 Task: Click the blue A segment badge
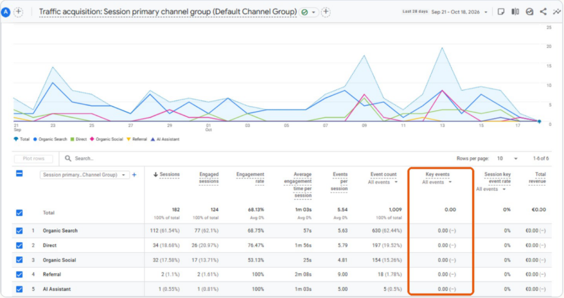click(6, 12)
